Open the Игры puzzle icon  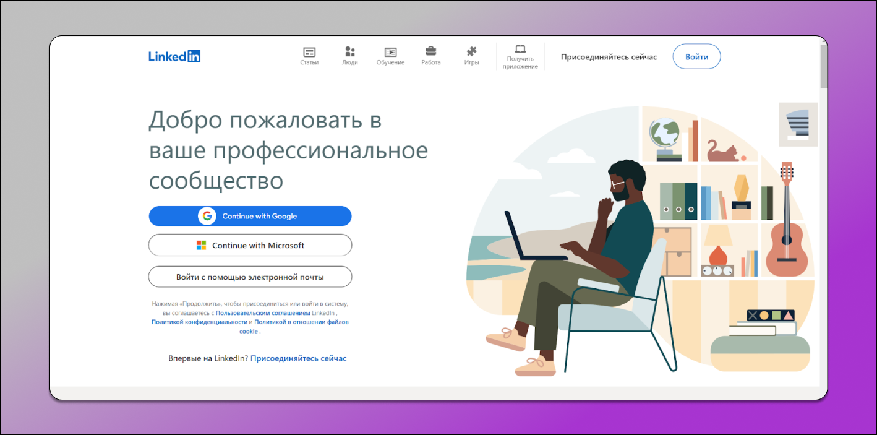pyautogui.click(x=471, y=52)
